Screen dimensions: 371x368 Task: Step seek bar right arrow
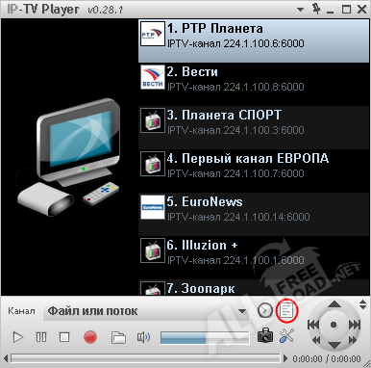point(285,358)
